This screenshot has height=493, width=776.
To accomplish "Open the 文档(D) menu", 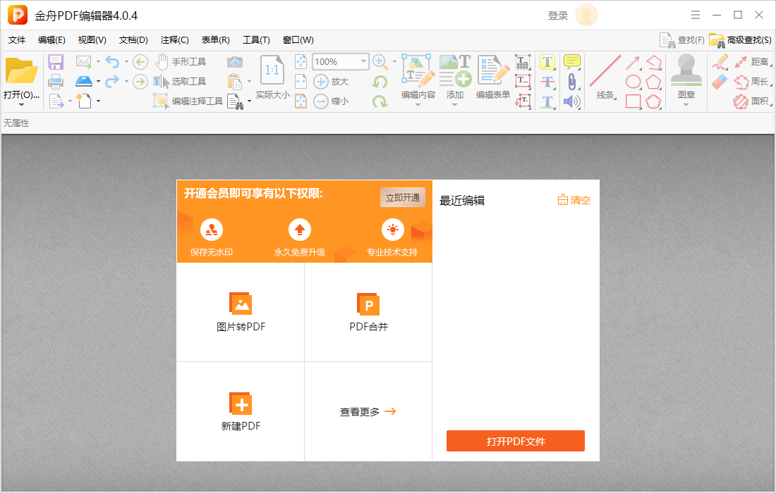I will (x=133, y=40).
